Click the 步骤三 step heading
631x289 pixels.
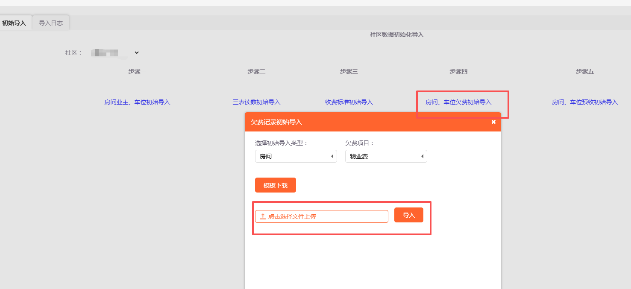coord(349,71)
